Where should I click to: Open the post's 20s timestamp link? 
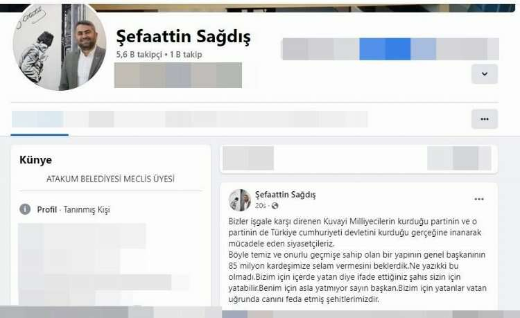coord(260,206)
